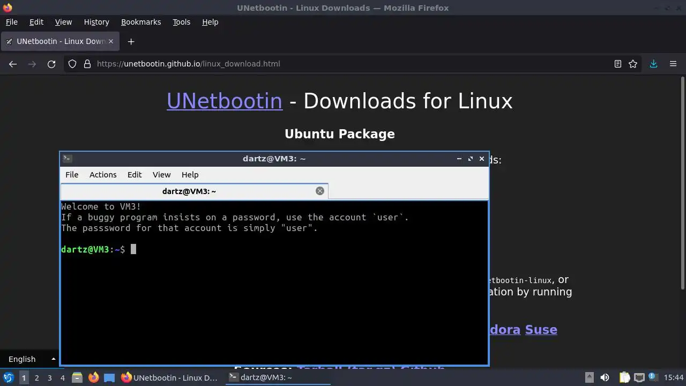Viewport: 686px width, 386px height.
Task: Reload the page in Firefox
Action: coord(51,64)
